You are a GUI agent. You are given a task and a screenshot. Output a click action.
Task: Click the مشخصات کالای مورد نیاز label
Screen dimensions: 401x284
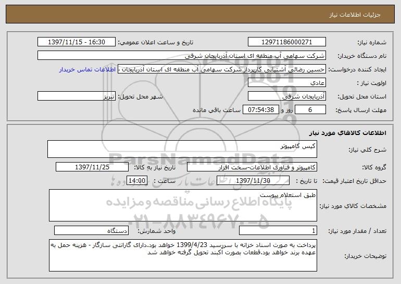coord(353,206)
